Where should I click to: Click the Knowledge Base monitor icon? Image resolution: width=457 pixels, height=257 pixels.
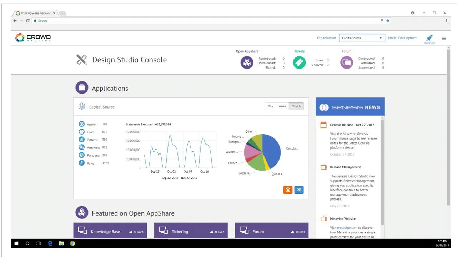click(82, 231)
